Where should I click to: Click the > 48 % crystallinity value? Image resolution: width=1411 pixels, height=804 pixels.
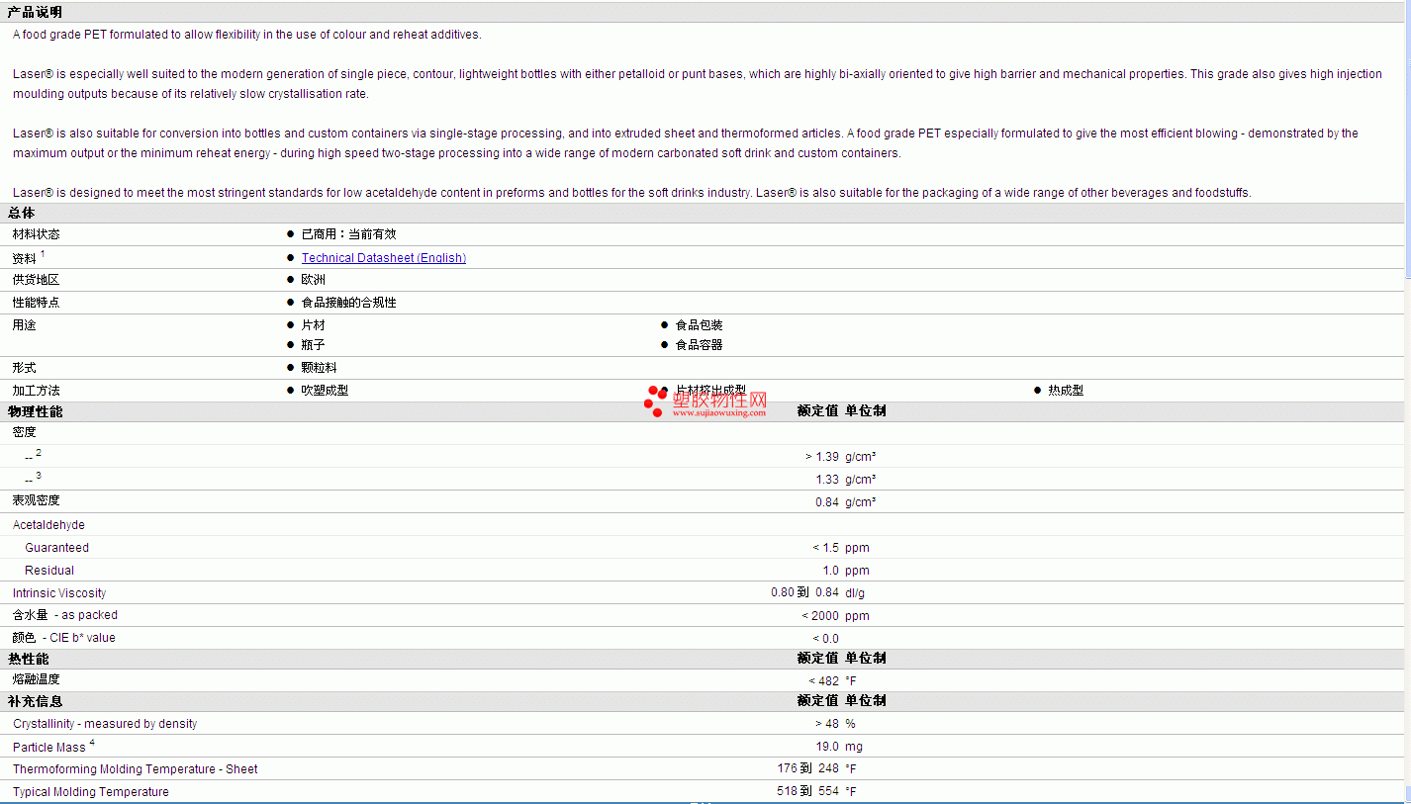click(x=836, y=724)
